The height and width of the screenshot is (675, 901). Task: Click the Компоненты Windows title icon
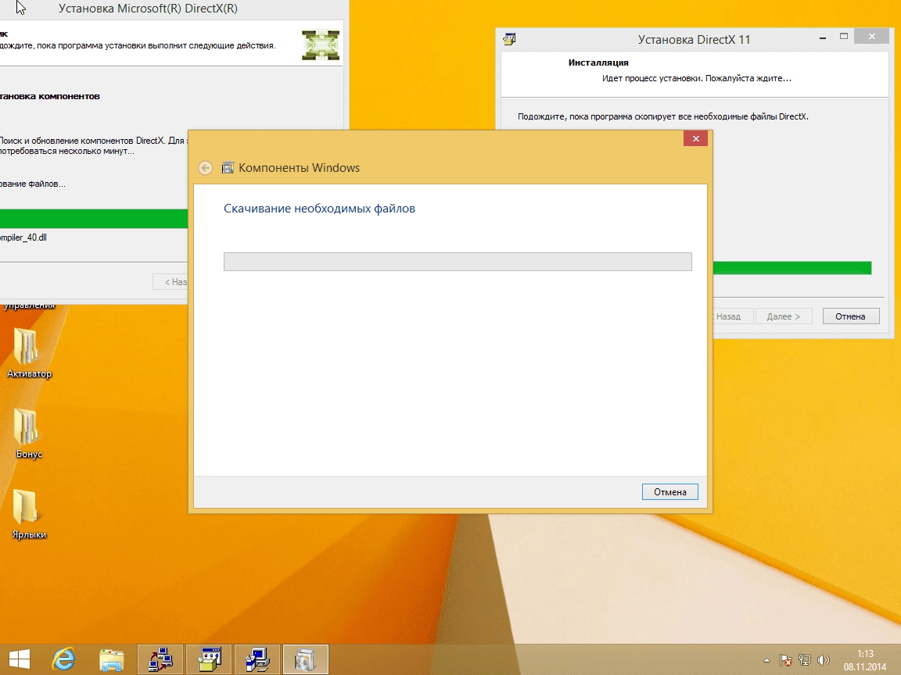(x=228, y=168)
